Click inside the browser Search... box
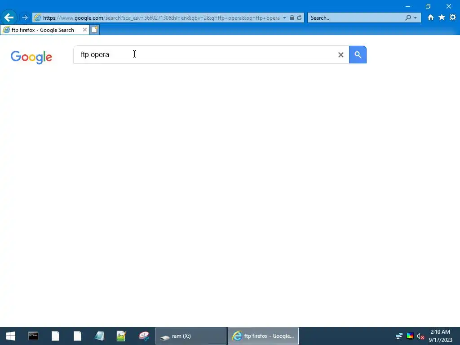 tap(355, 18)
